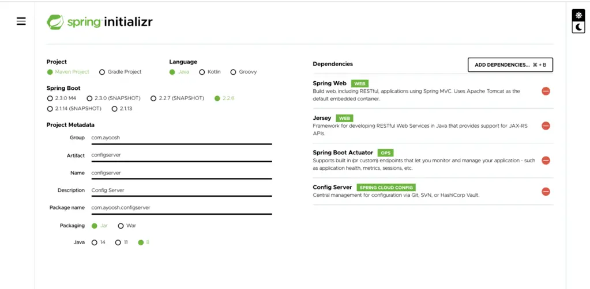Click the OPS tag beside Actuator
590x289 pixels.
385,153
